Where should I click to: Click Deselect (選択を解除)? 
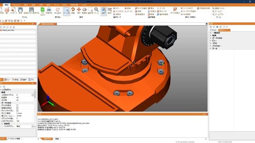163,14
